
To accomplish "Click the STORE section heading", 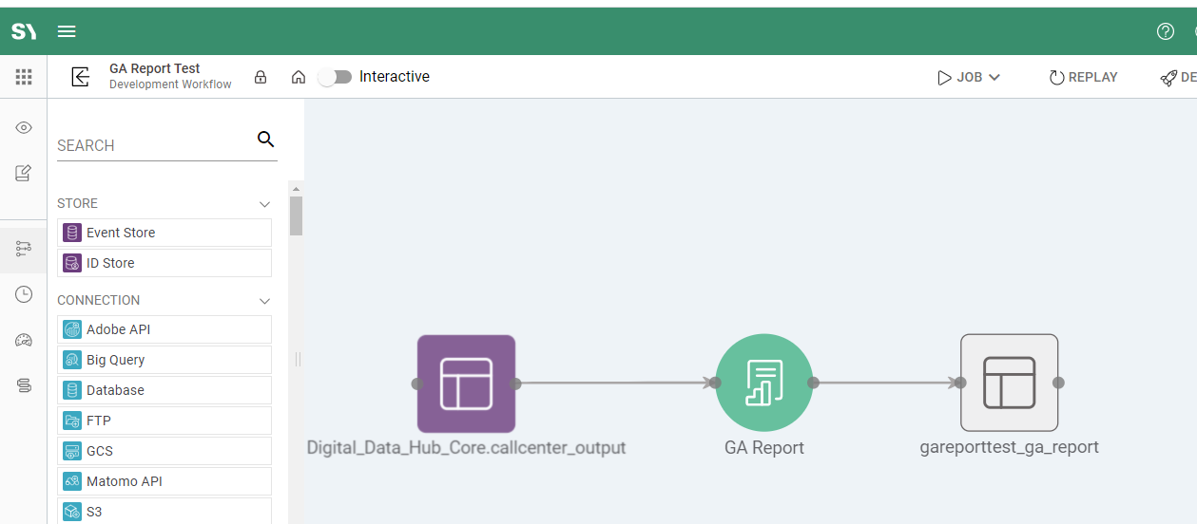I will pos(77,204).
